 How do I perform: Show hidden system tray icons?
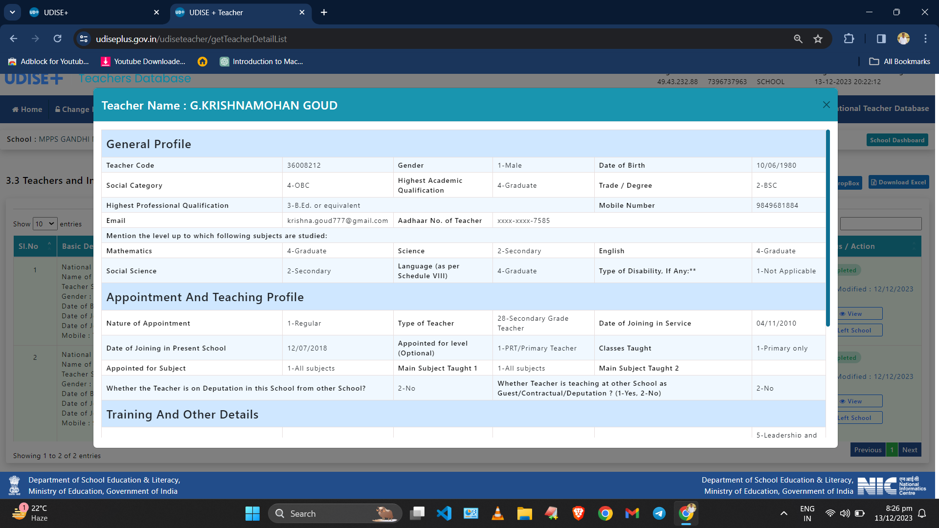[x=783, y=513]
